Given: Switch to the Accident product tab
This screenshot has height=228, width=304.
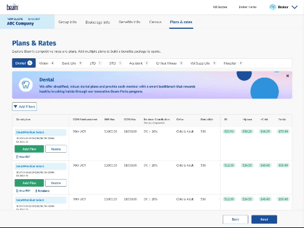Looking at the screenshot, I should (139, 63).
